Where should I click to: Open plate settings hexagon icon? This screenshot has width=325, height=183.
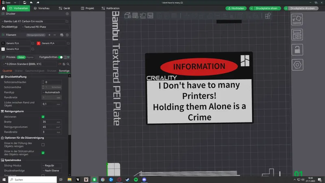click(x=297, y=65)
